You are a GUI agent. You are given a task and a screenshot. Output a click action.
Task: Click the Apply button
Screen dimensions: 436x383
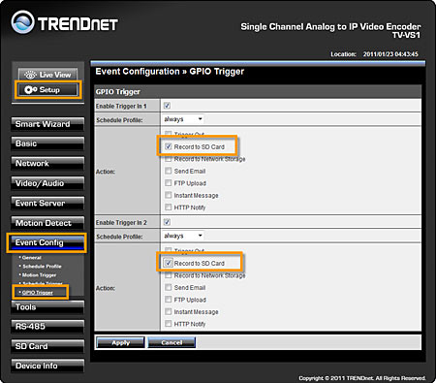click(120, 342)
